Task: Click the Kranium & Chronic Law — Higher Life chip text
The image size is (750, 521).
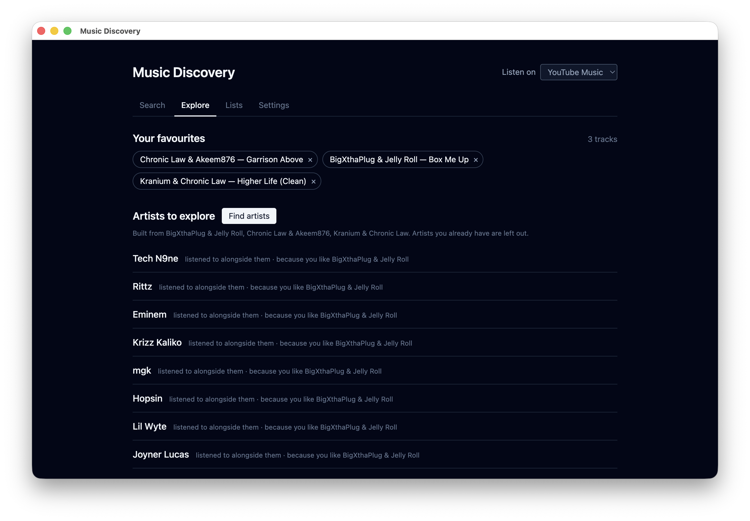Action: click(x=223, y=181)
